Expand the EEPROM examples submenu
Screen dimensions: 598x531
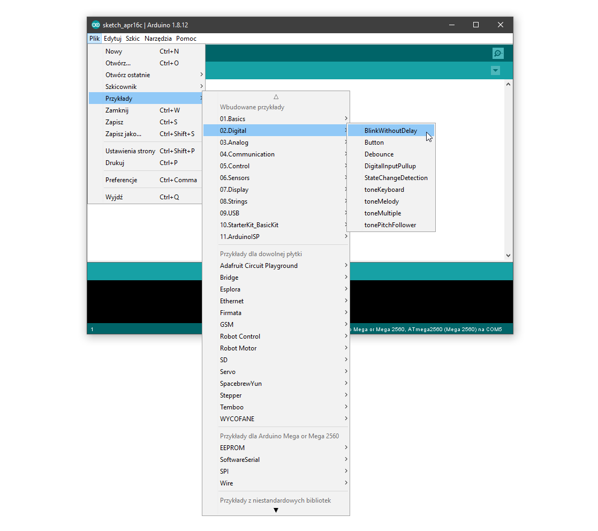pyautogui.click(x=276, y=447)
